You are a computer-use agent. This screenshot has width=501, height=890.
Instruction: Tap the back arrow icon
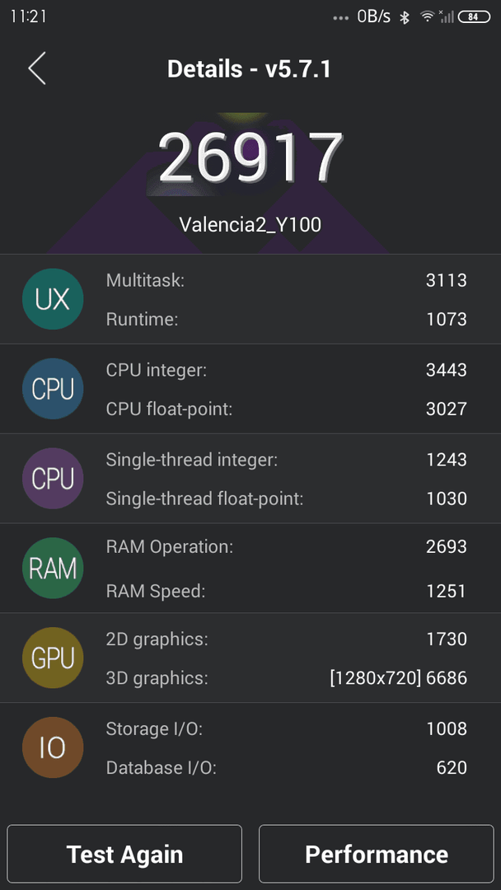click(x=37, y=68)
